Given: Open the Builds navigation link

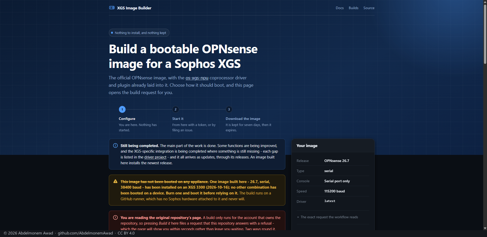Looking at the screenshot, I should click(x=353, y=8).
